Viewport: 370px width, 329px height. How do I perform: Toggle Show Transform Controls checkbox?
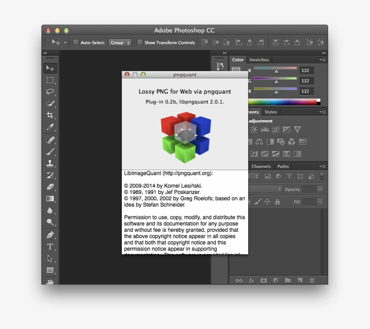coord(140,42)
